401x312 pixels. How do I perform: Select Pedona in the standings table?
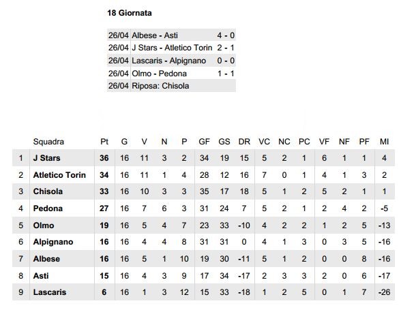[x=48, y=208]
